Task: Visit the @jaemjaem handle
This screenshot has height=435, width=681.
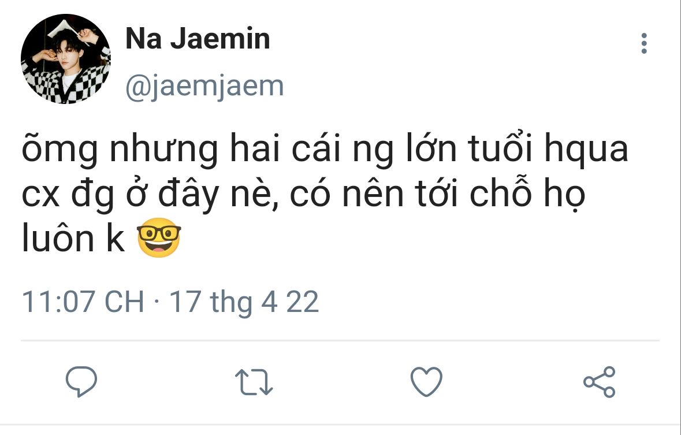Action: point(204,87)
